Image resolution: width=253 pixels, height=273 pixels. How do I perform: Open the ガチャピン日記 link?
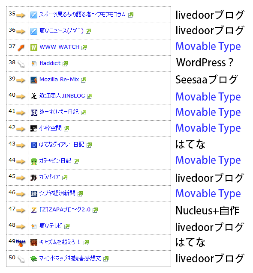point(55,161)
